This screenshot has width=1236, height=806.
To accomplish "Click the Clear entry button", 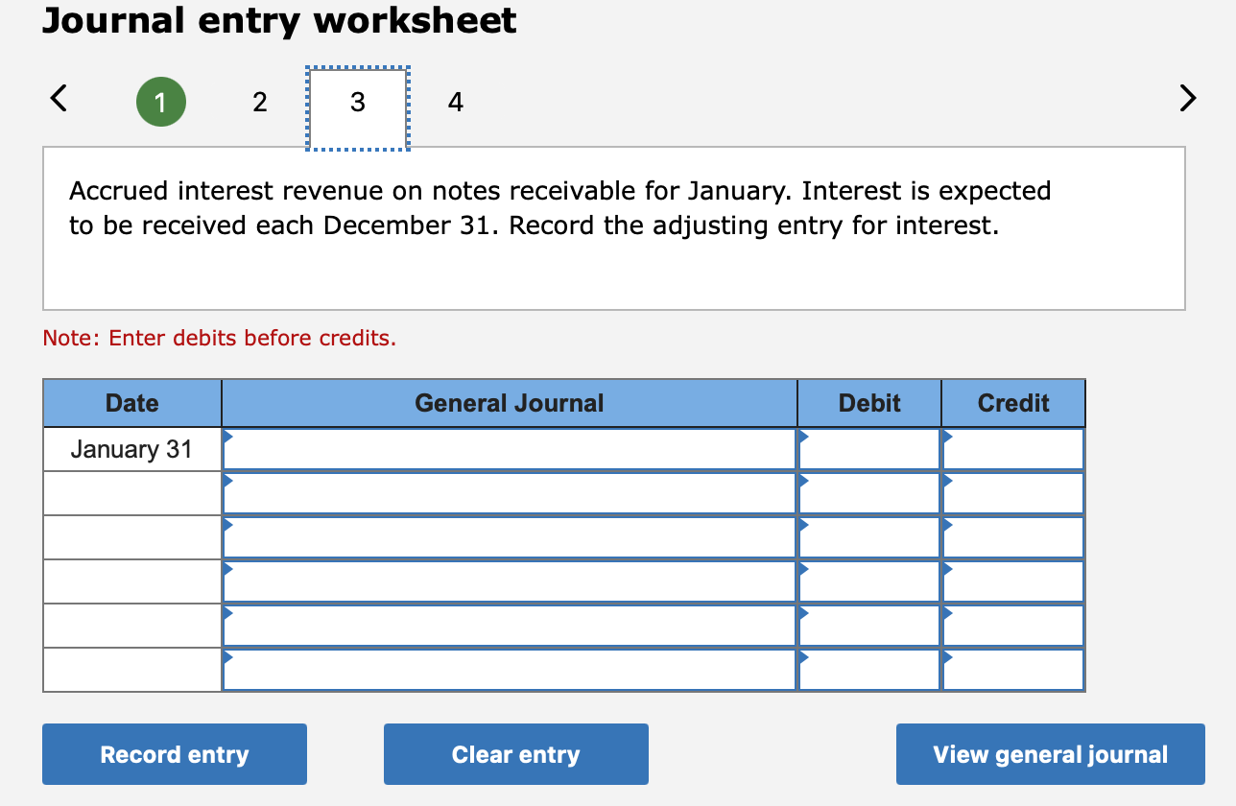I will coord(515,754).
